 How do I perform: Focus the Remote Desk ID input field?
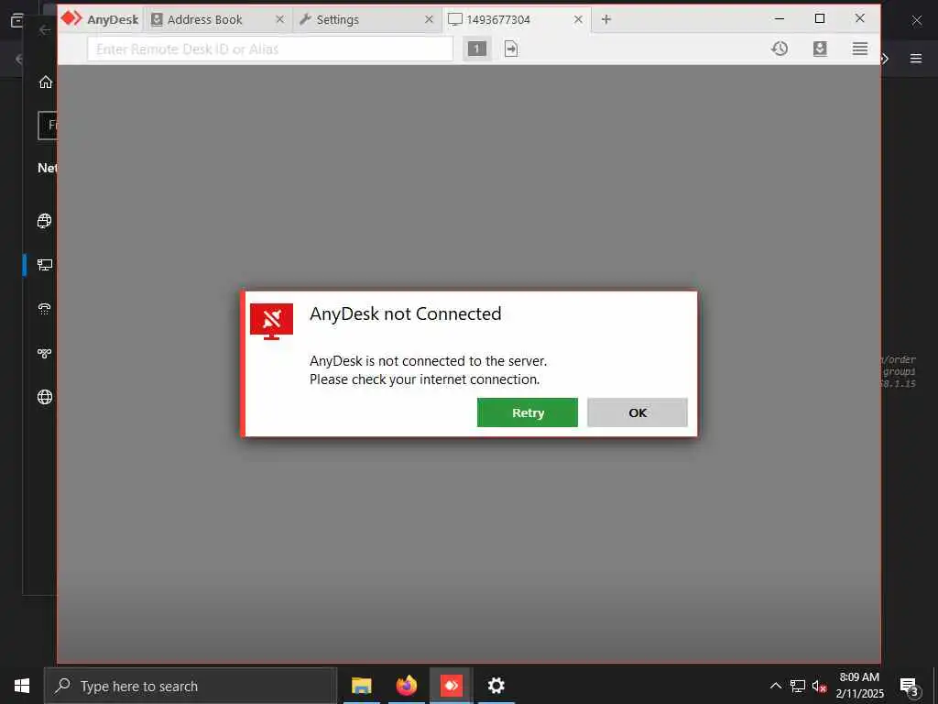click(x=270, y=49)
